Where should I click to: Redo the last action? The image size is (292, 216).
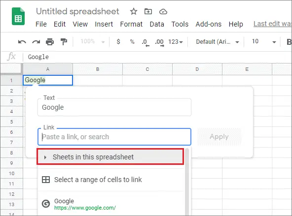36,42
